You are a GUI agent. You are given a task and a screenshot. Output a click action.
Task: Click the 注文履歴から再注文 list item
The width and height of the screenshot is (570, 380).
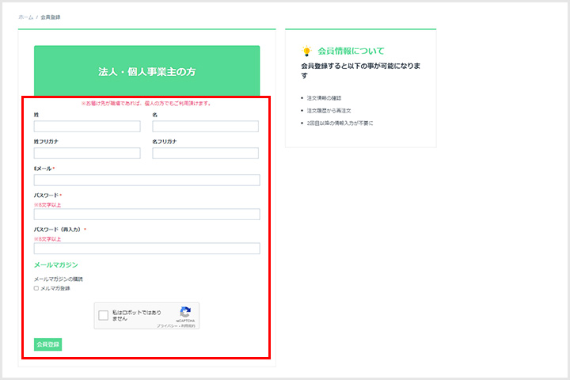pos(329,111)
